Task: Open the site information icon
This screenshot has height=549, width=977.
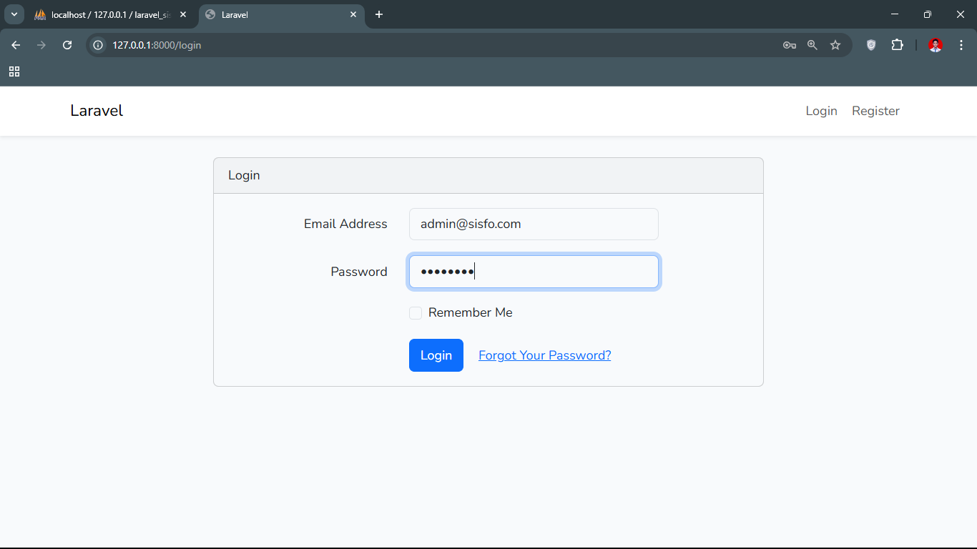Action: click(x=99, y=45)
